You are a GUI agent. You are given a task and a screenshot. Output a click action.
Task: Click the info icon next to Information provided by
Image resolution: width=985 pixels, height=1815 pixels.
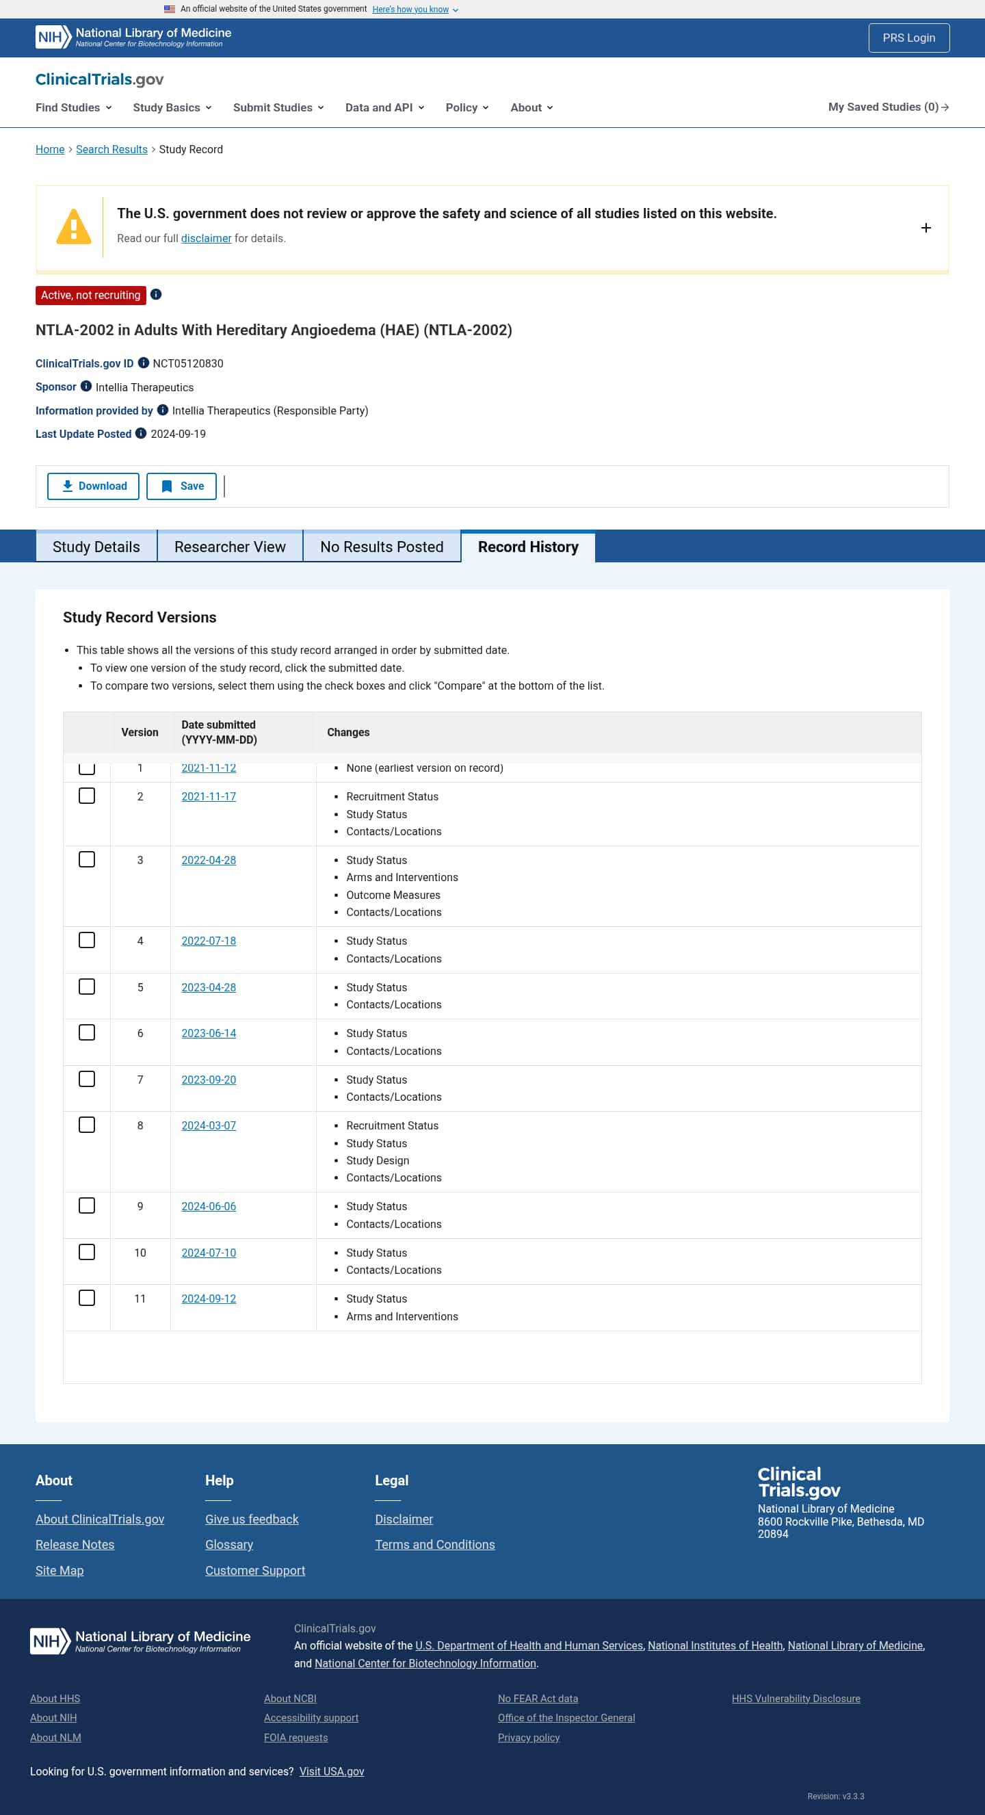point(162,410)
